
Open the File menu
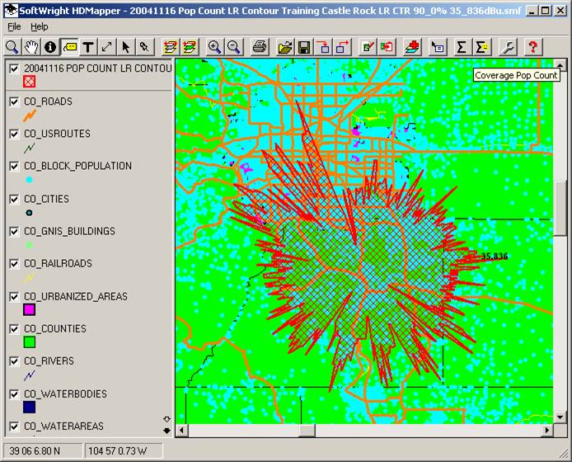[x=14, y=26]
